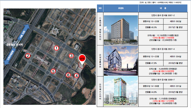Viewport: 191px width, 108px height.
Task: Select the 오피스텔 : 7,170천원 price line
Action: click(163, 99)
